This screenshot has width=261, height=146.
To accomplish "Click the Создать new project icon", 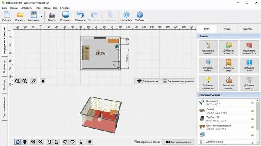I will pyautogui.click(x=7, y=16).
